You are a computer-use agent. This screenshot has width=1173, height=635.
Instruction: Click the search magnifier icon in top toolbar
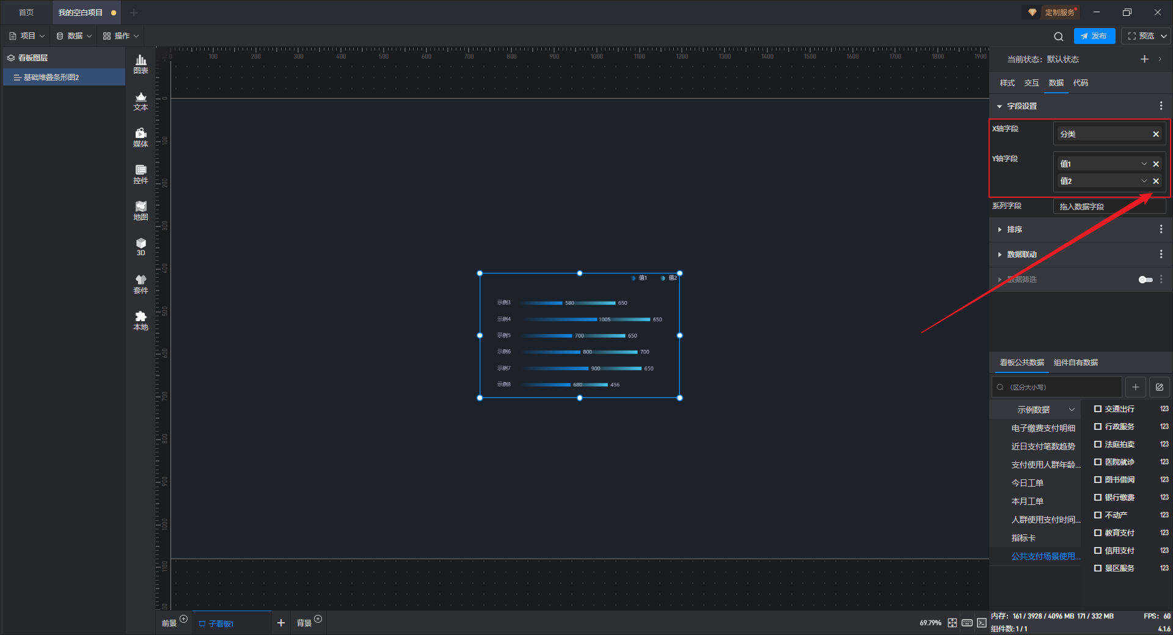pos(1059,36)
